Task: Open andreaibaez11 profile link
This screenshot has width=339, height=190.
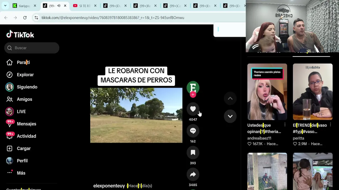Action: [259, 138]
